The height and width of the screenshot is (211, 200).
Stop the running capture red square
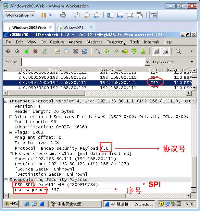point(35,51)
